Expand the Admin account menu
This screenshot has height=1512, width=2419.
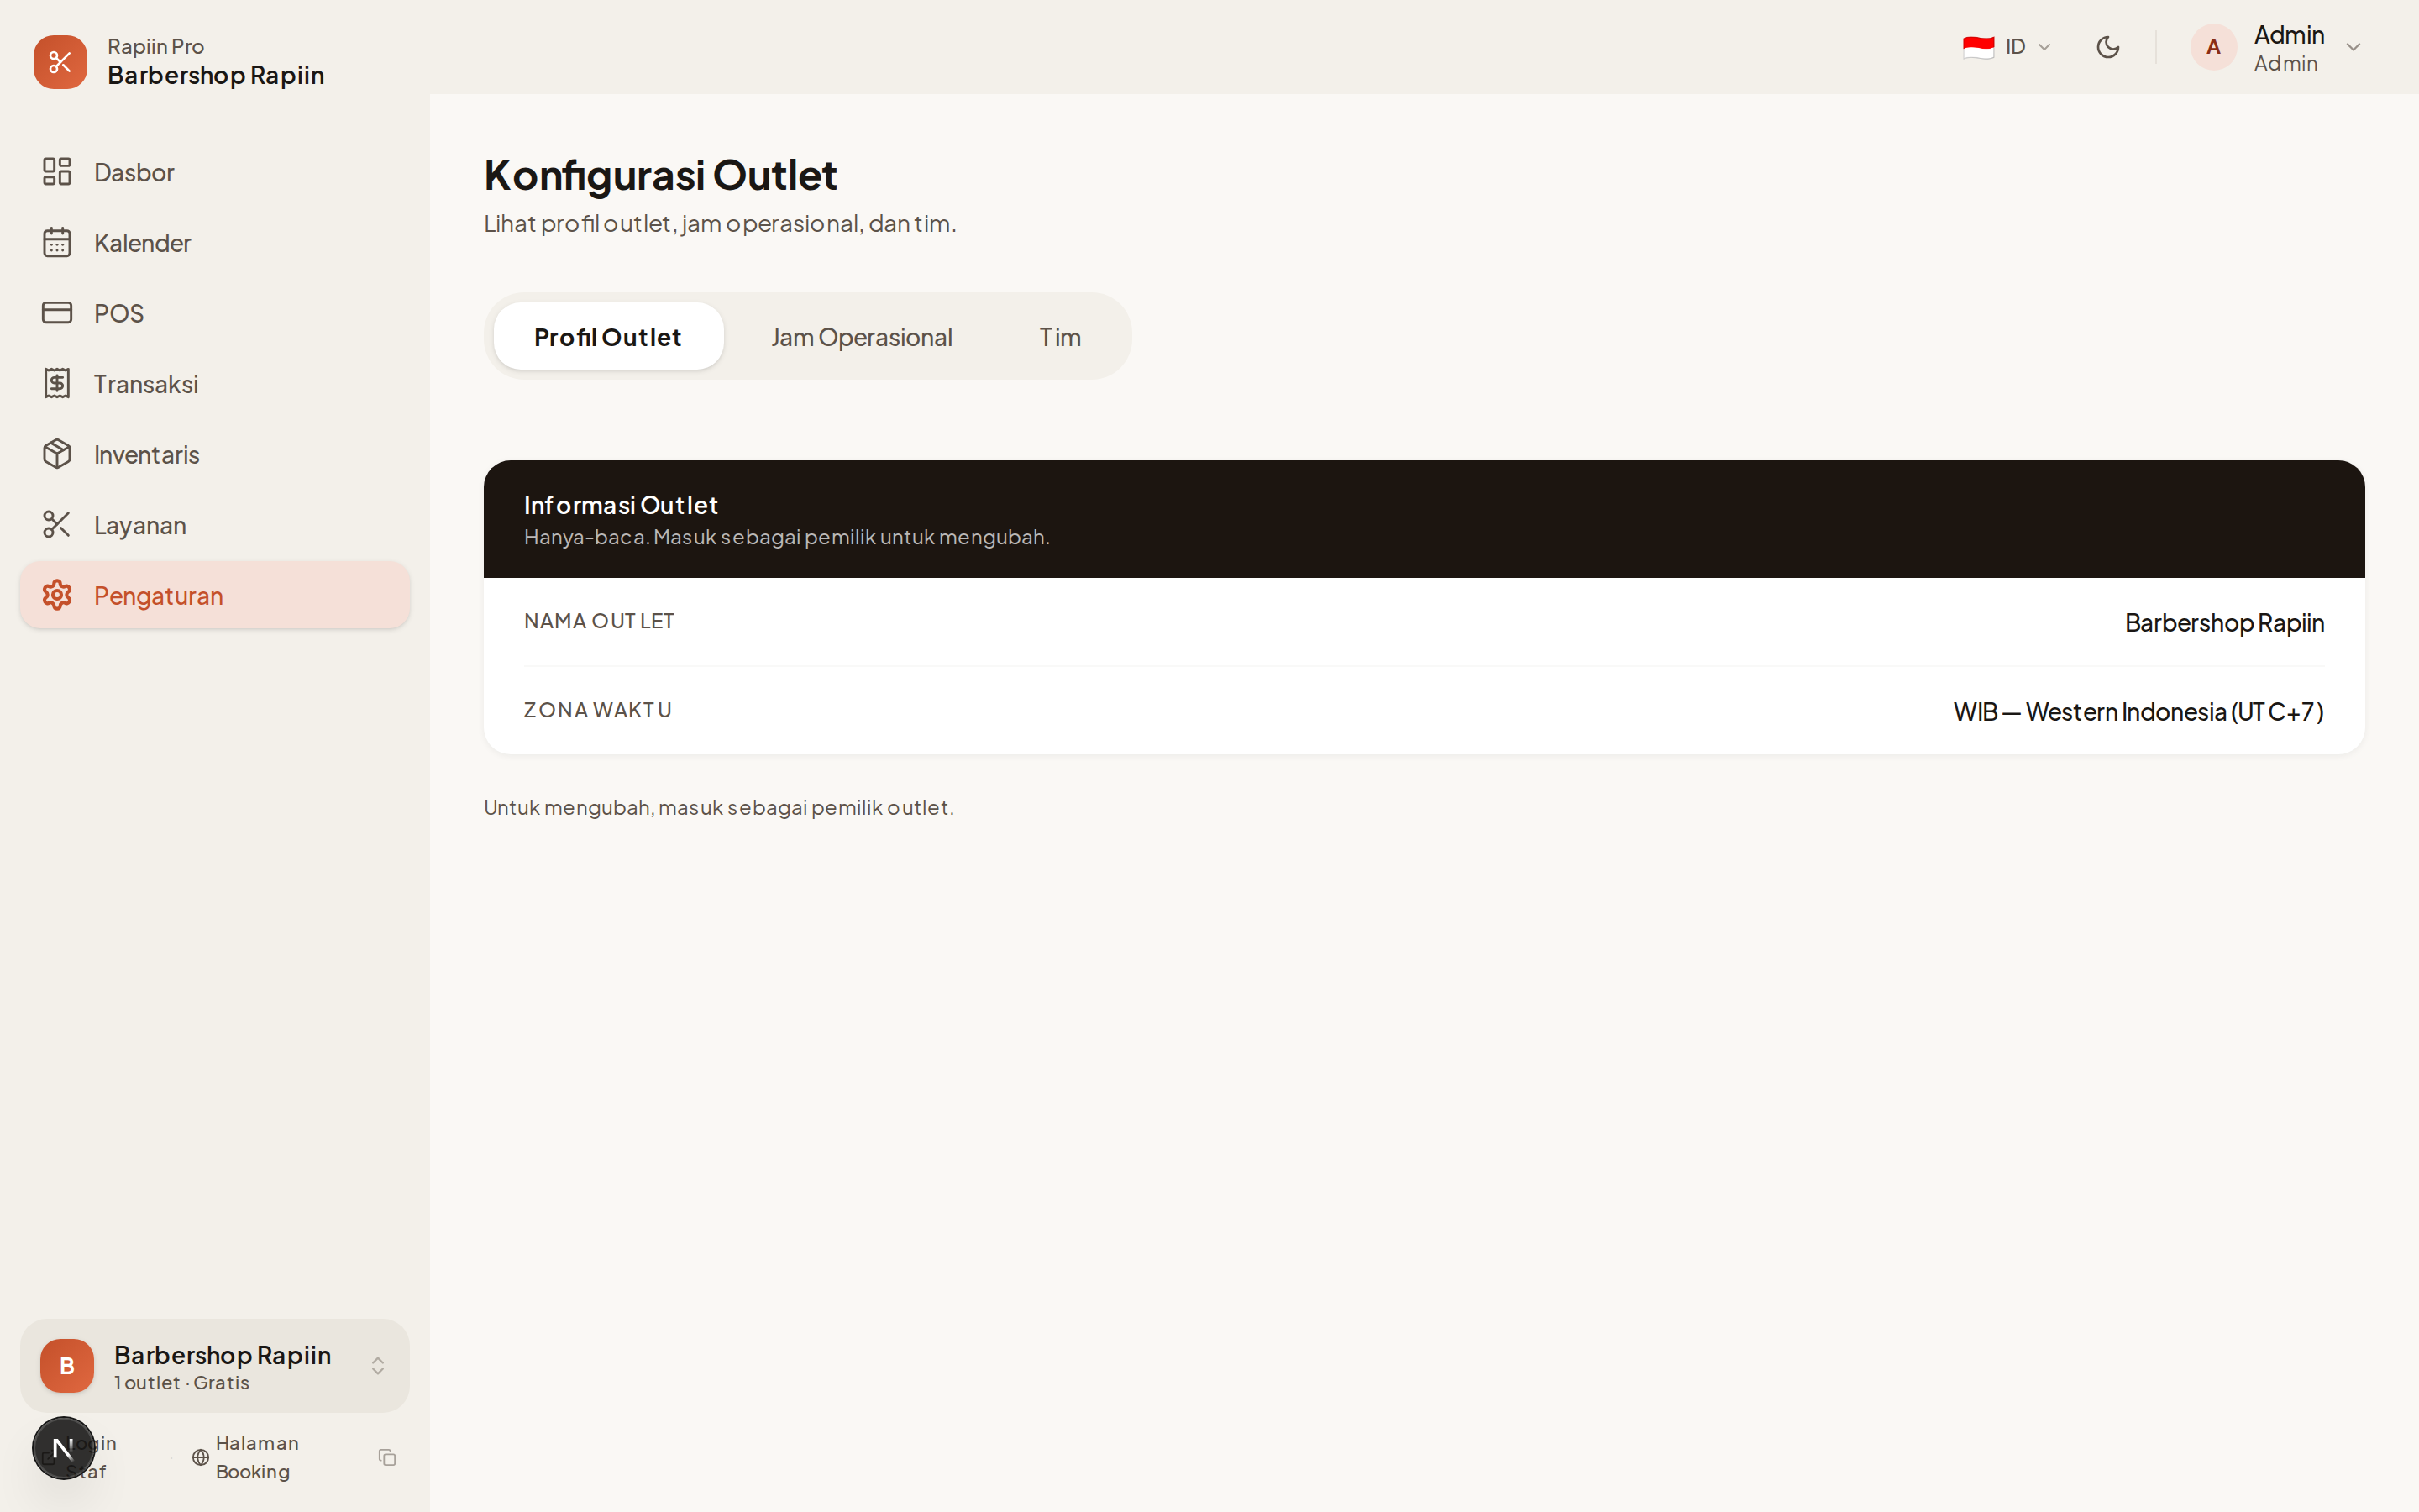pos(2353,48)
